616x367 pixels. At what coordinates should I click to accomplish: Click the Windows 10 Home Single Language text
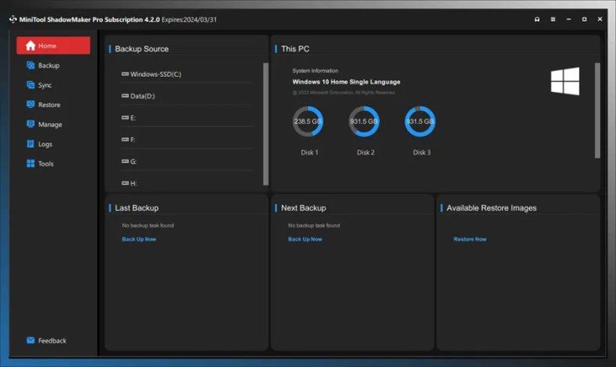346,82
